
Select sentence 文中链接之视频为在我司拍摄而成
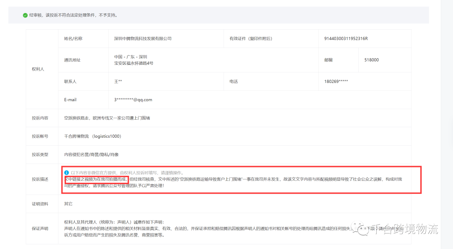click(x=95, y=179)
